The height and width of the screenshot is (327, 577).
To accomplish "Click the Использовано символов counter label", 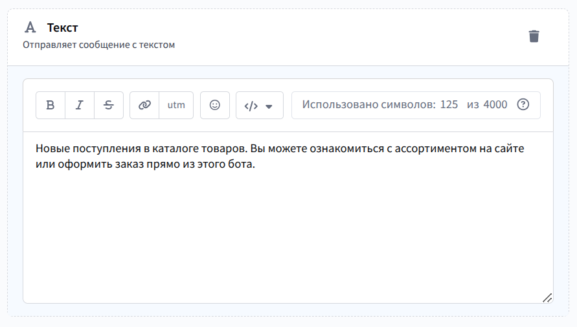I will 368,105.
